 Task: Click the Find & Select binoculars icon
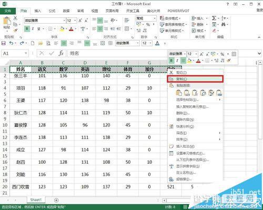pyautogui.click(x=223, y=24)
